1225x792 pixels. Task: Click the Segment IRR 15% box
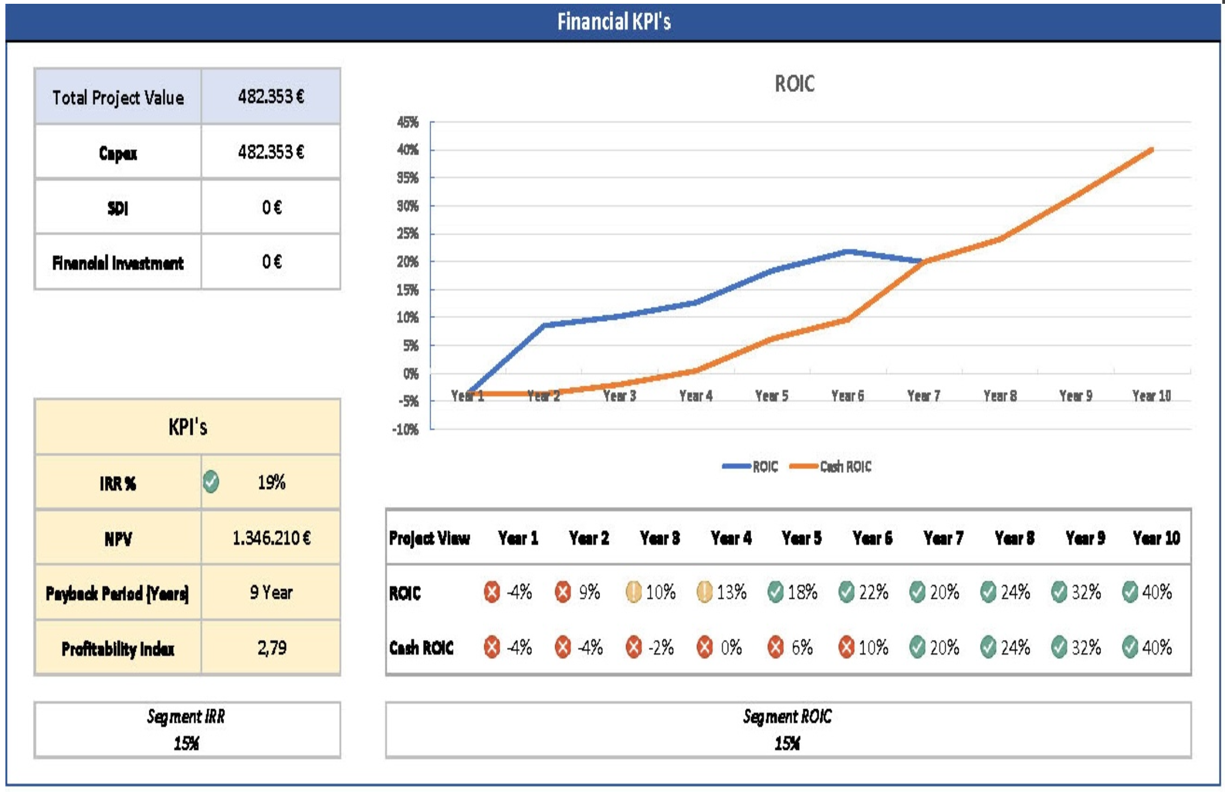[187, 730]
